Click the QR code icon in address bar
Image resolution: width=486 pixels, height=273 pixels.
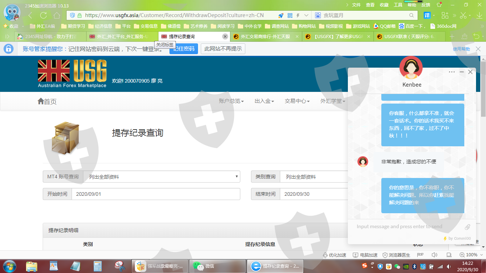(x=290, y=15)
